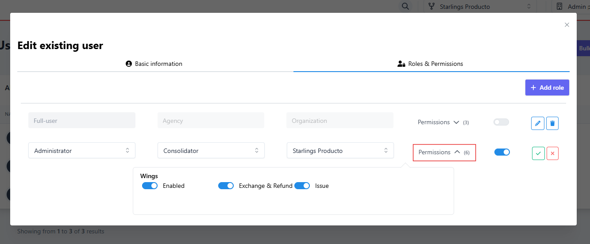Expand the Permissions (3) section
The width and height of the screenshot is (590, 244).
[443, 122]
